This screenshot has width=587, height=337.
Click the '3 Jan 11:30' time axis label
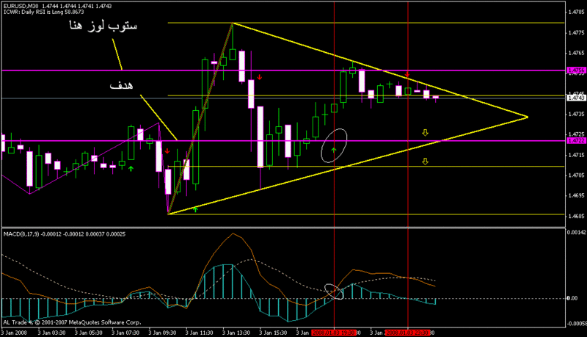(x=199, y=333)
